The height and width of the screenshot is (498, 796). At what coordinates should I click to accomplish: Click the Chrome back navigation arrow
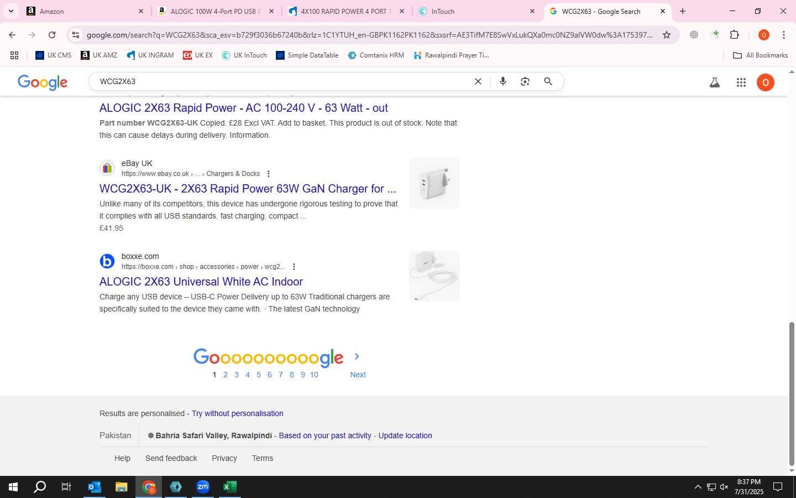pyautogui.click(x=12, y=35)
